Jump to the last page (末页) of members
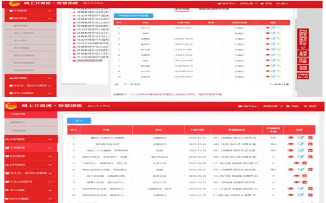This screenshot has width=326, height=203. [137, 84]
